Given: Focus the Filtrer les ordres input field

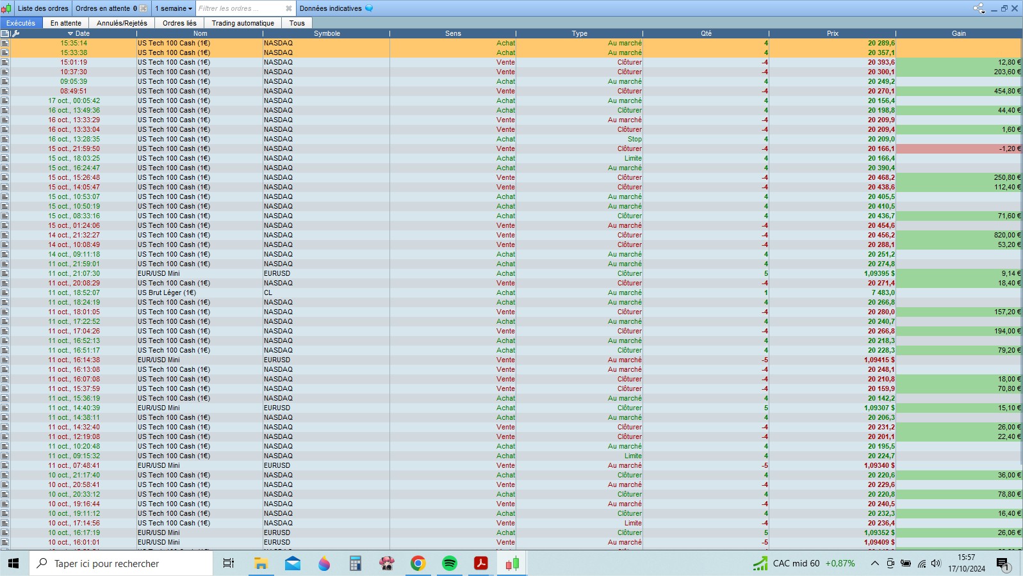Looking at the screenshot, I should pyautogui.click(x=240, y=8).
